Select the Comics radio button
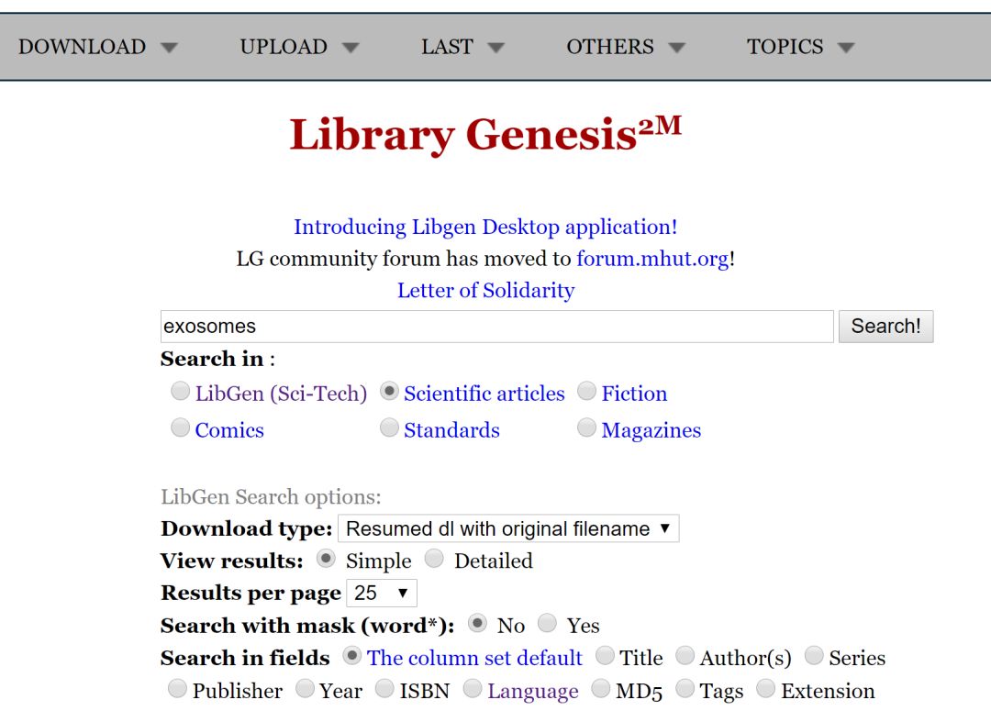The height and width of the screenshot is (722, 991). (x=180, y=428)
